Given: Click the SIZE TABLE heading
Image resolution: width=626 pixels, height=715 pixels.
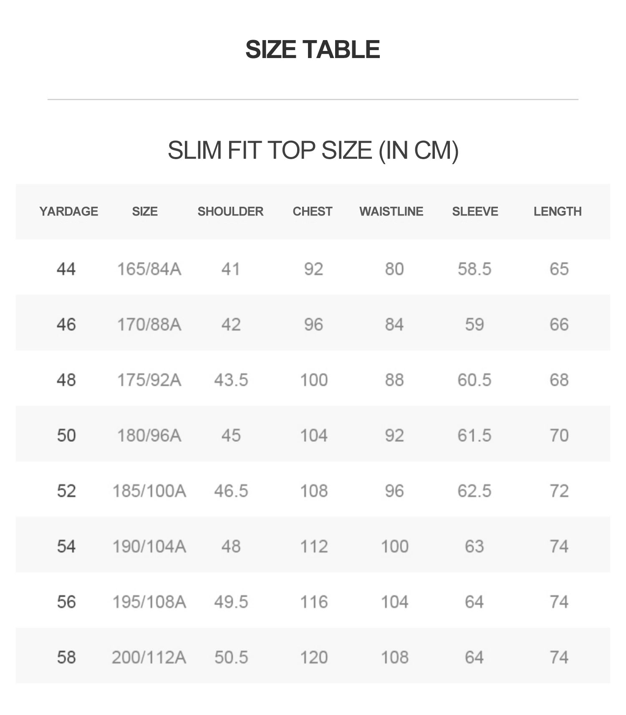Looking at the screenshot, I should coord(313,49).
